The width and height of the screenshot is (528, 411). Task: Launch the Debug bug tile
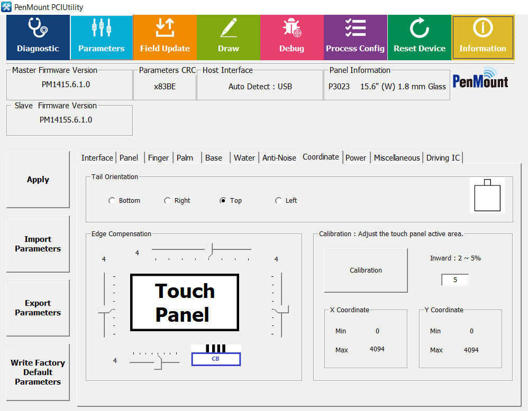tap(292, 37)
